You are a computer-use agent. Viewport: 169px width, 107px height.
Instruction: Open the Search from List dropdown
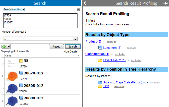[23, 9]
